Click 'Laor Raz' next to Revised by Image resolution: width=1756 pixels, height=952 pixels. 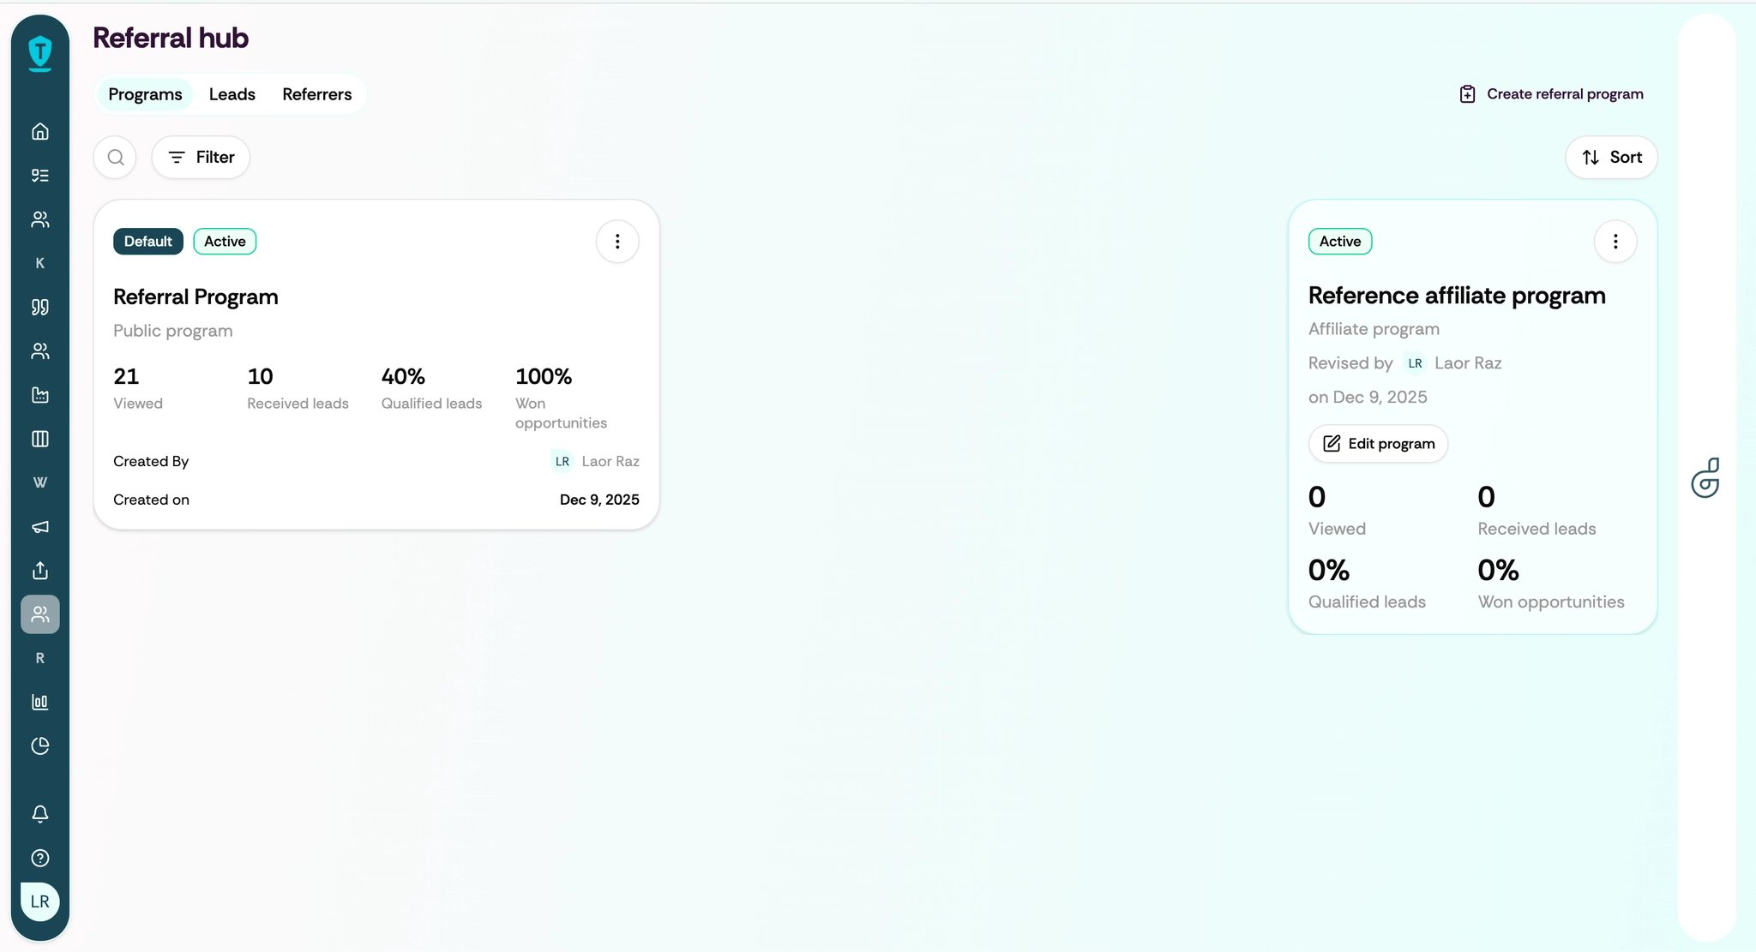coord(1468,363)
